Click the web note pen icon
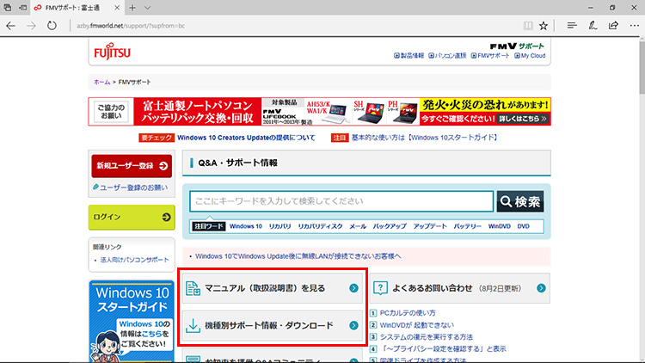Viewport: 645px width, 363px height. point(592,26)
